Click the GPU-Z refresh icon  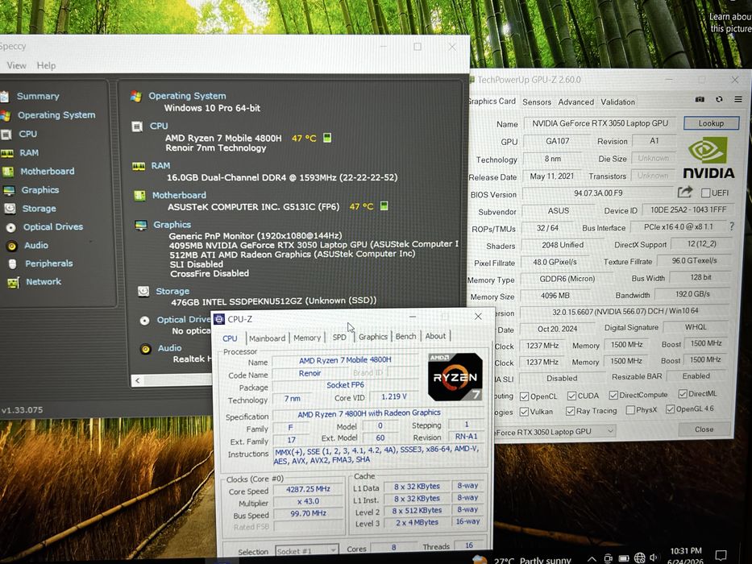[719, 99]
